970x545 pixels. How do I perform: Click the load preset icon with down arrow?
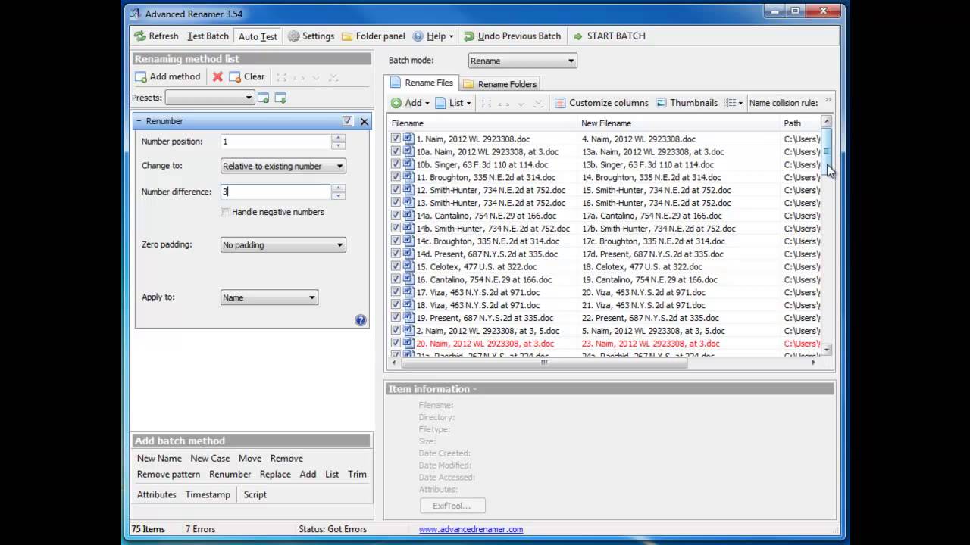[x=280, y=98]
